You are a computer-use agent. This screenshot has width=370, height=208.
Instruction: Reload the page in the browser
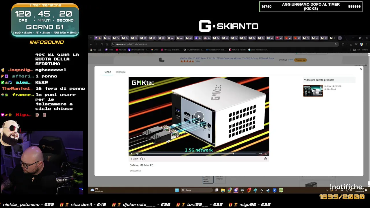click(x=101, y=44)
